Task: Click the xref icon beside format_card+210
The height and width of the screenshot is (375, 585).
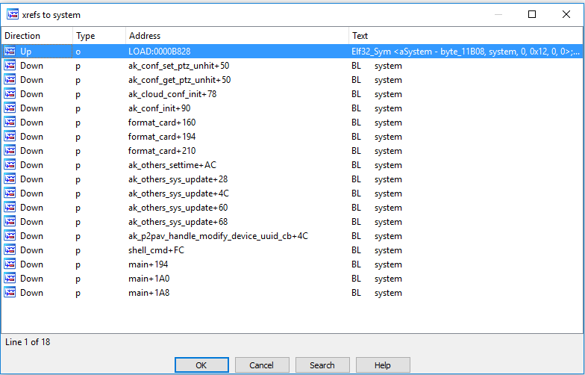Action: tap(10, 151)
